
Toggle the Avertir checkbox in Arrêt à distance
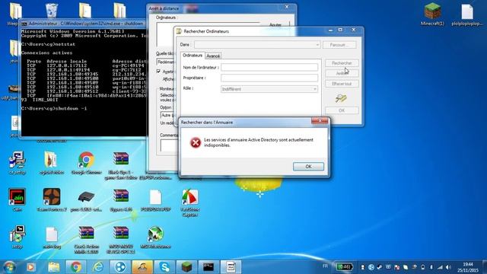pos(159,72)
